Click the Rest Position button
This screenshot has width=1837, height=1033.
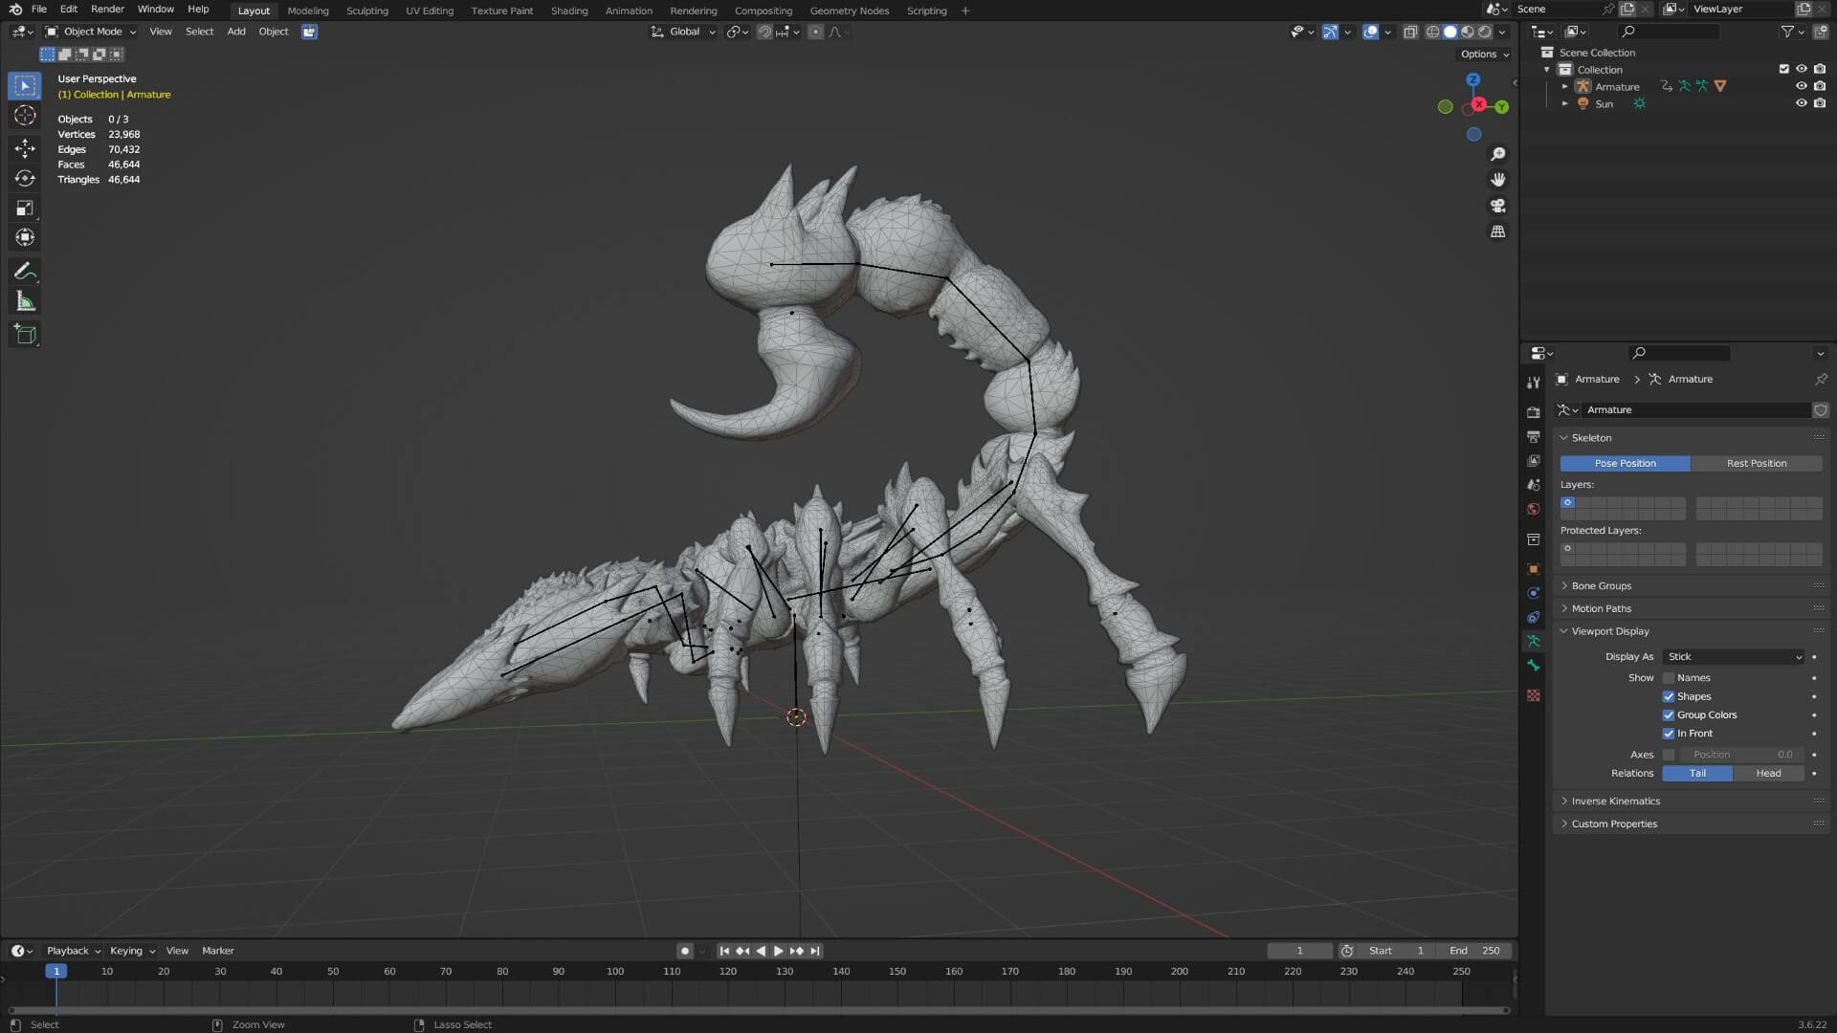[1757, 464]
